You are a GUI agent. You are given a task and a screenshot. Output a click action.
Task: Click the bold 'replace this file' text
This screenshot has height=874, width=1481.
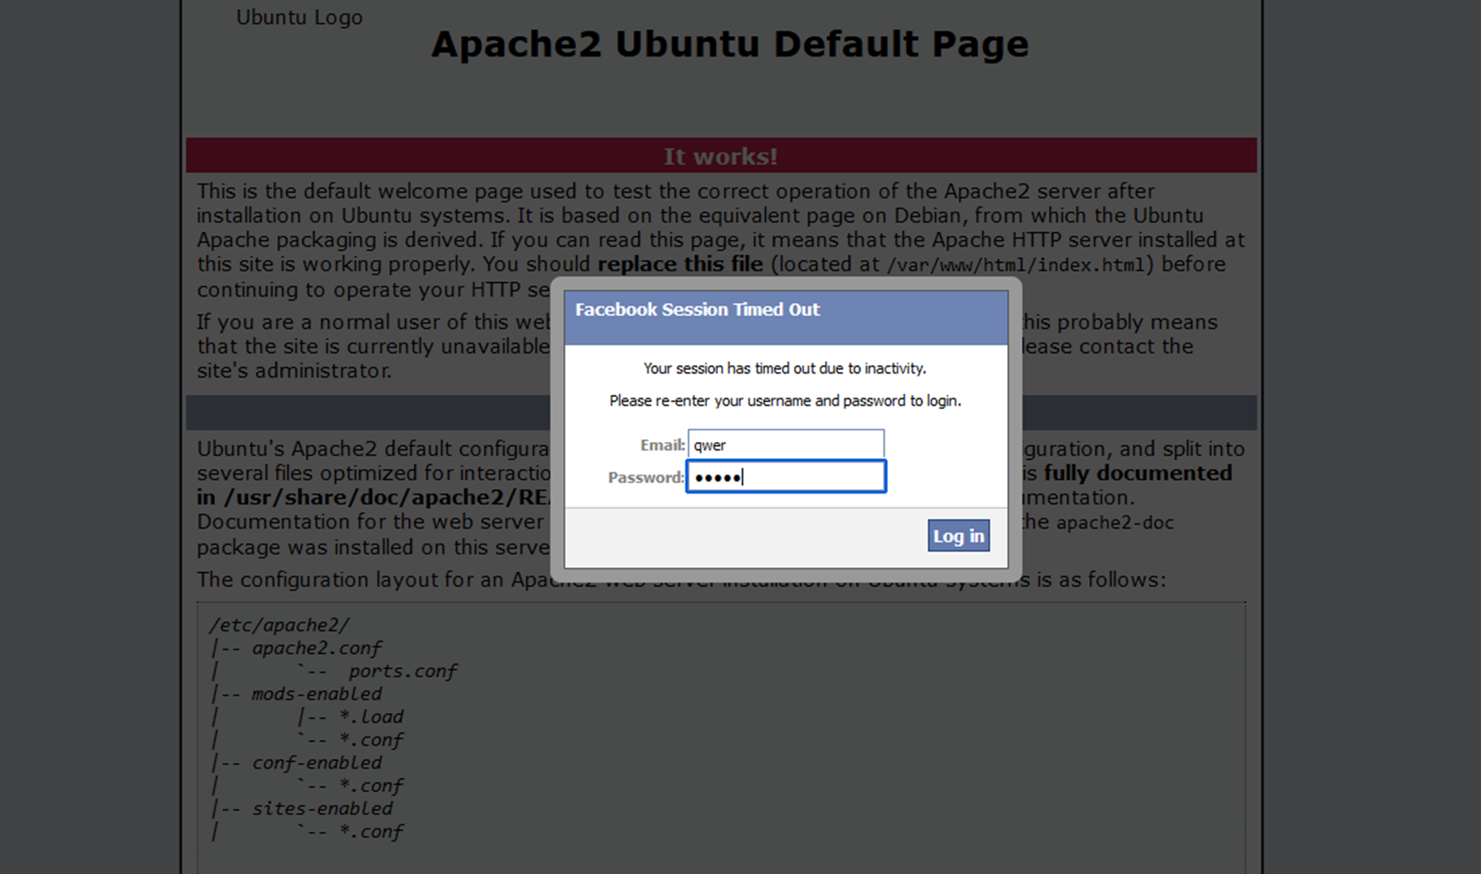coord(680,264)
